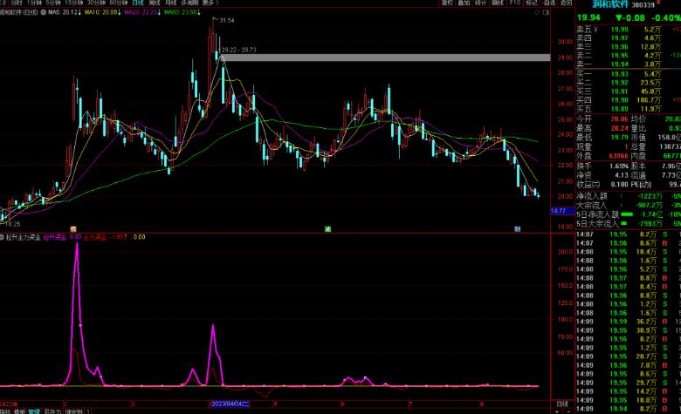681x414 pixels.
Task: Select stock code 300339
Action: (x=643, y=4)
